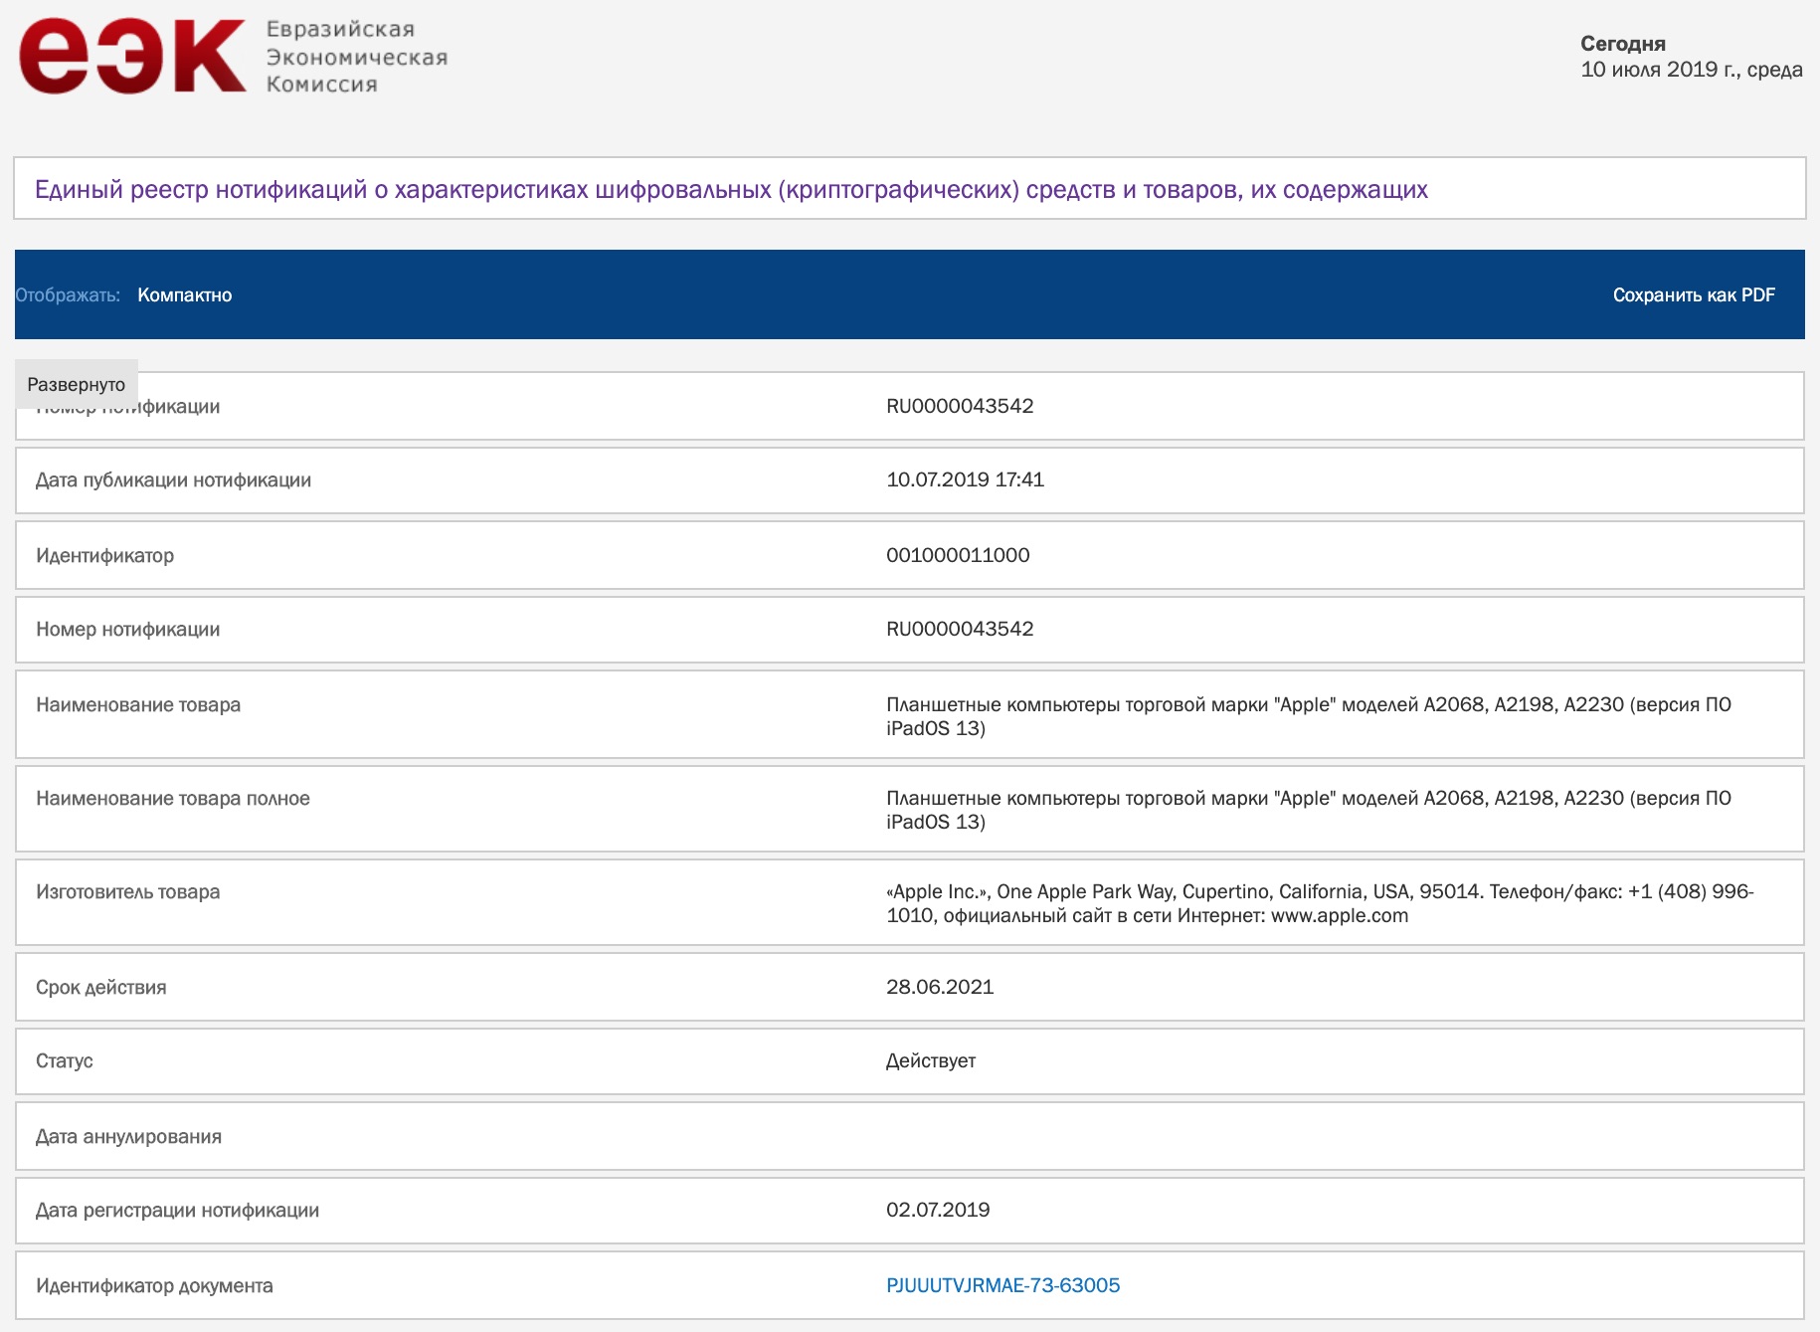Select the value '10.07.2019 17:41'
The image size is (1820, 1332).
[965, 479]
